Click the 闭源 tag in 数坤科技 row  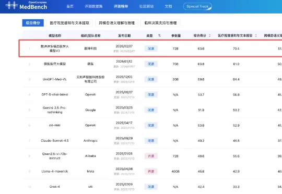pos(151,48)
